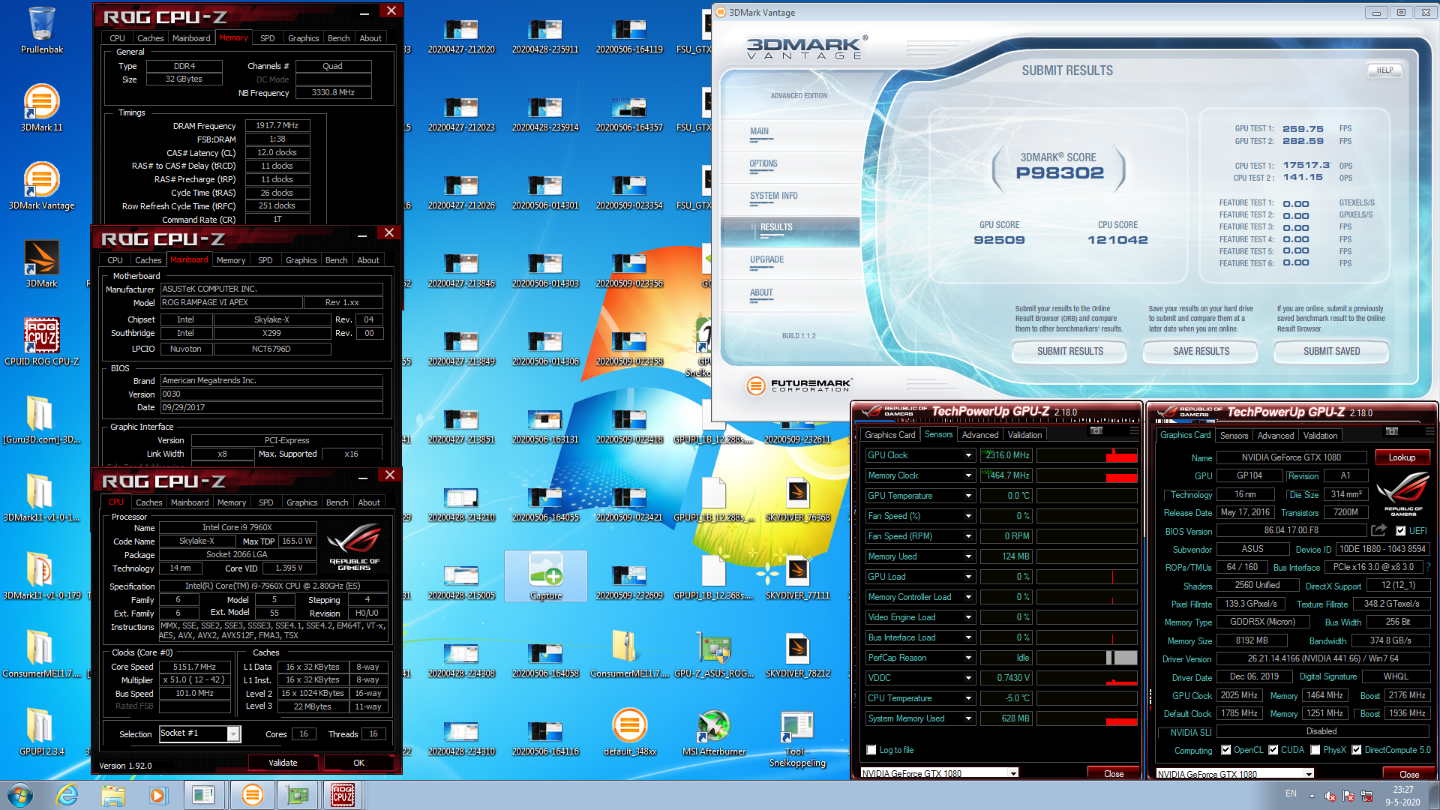Select Options in 3DMark Vantage sidebar

[x=763, y=163]
